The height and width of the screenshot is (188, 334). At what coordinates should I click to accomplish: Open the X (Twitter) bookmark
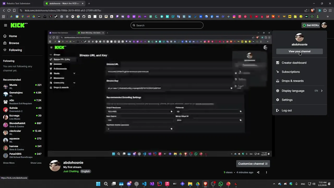(50, 16)
